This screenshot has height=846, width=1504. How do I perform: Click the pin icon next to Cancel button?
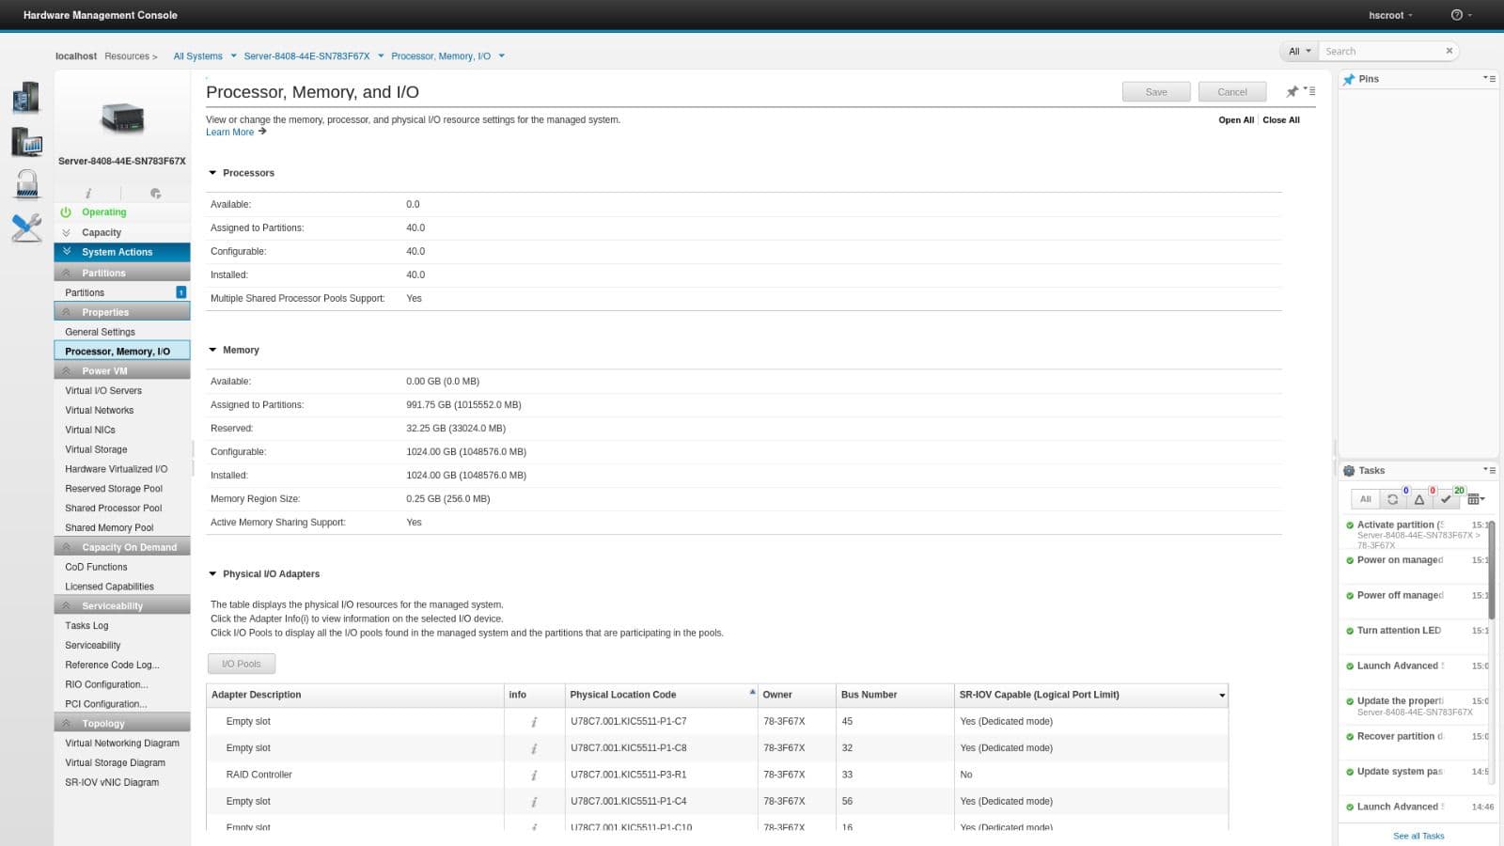click(1292, 92)
